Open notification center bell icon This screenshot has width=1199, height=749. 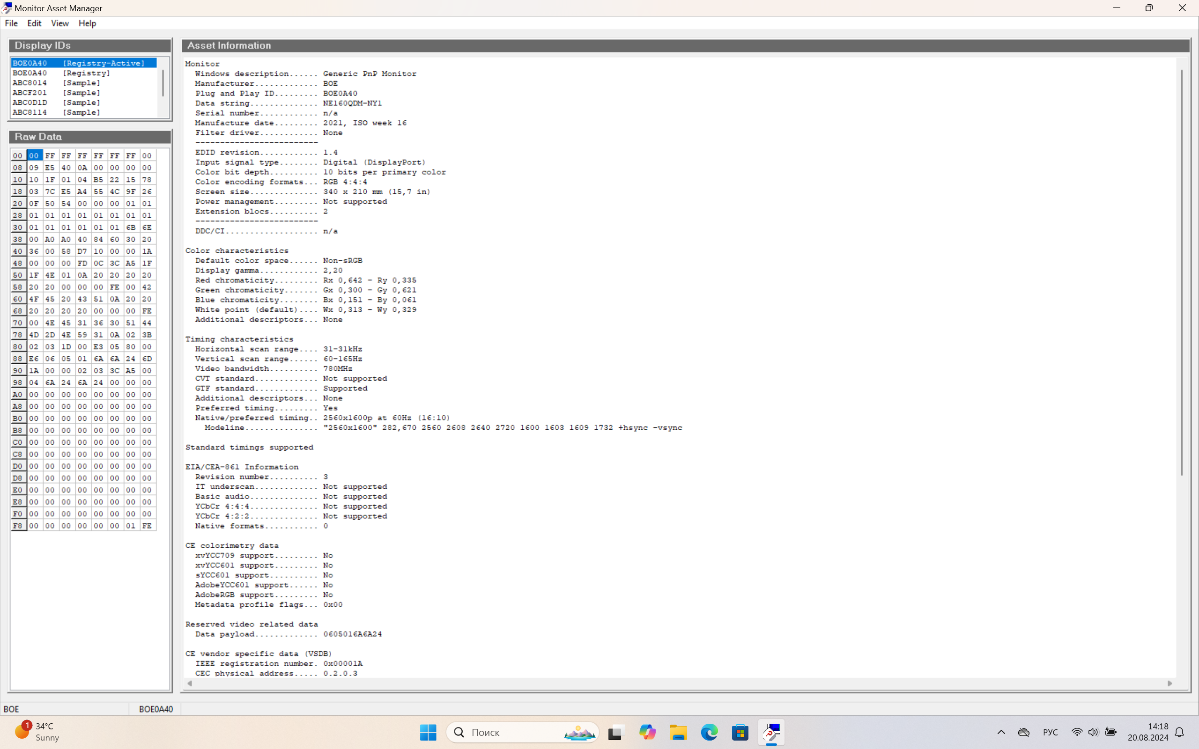(x=1180, y=732)
